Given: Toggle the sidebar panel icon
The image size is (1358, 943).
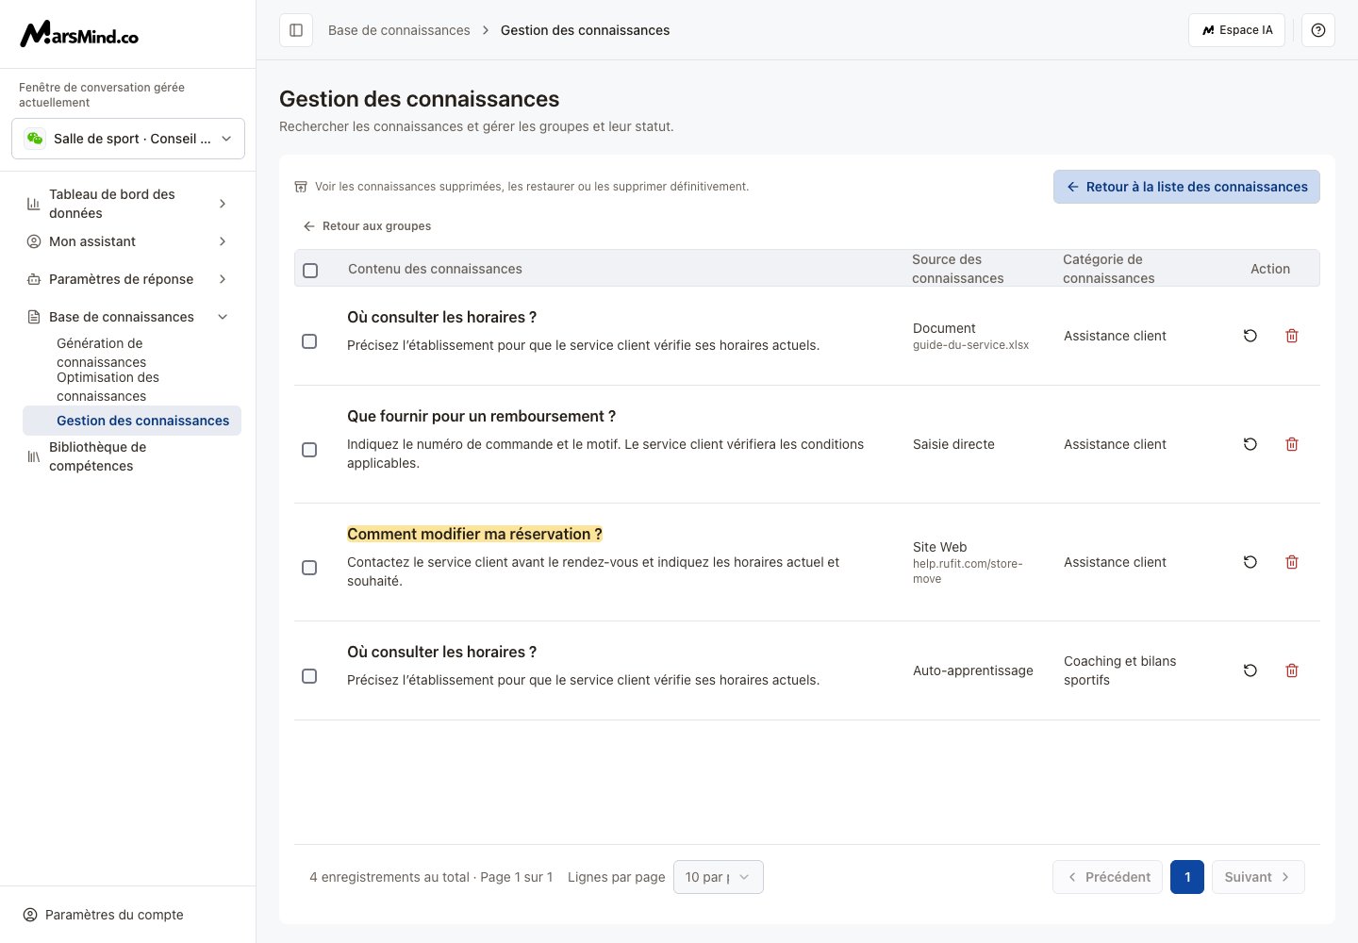Looking at the screenshot, I should 296,30.
